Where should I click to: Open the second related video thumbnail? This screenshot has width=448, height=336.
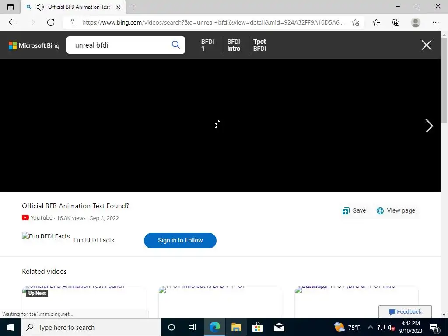(220, 302)
